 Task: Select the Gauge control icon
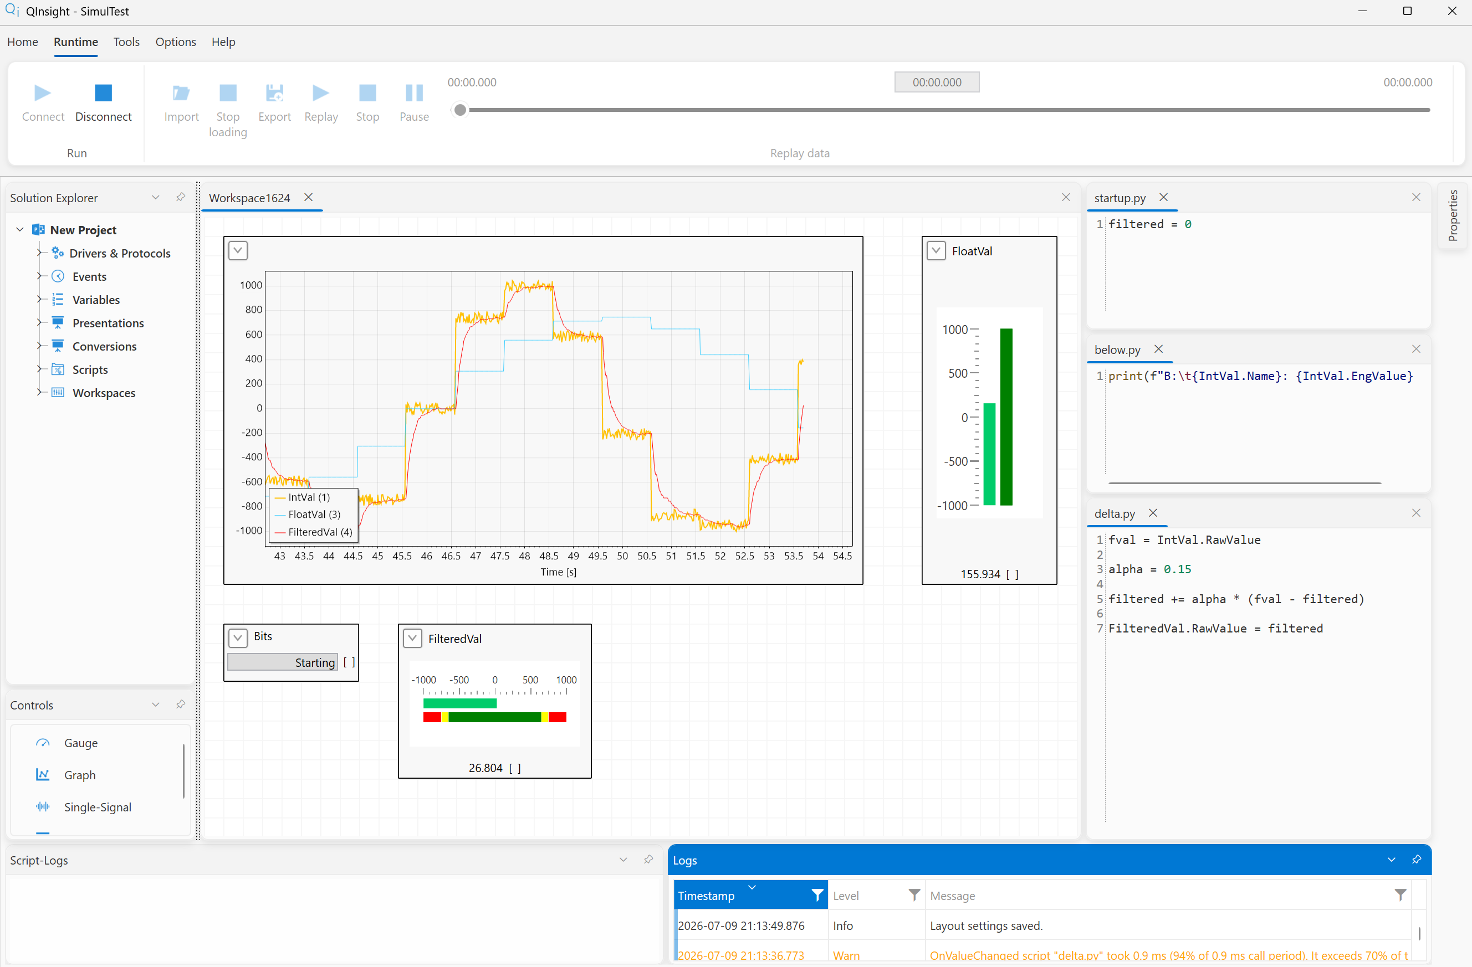coord(43,743)
